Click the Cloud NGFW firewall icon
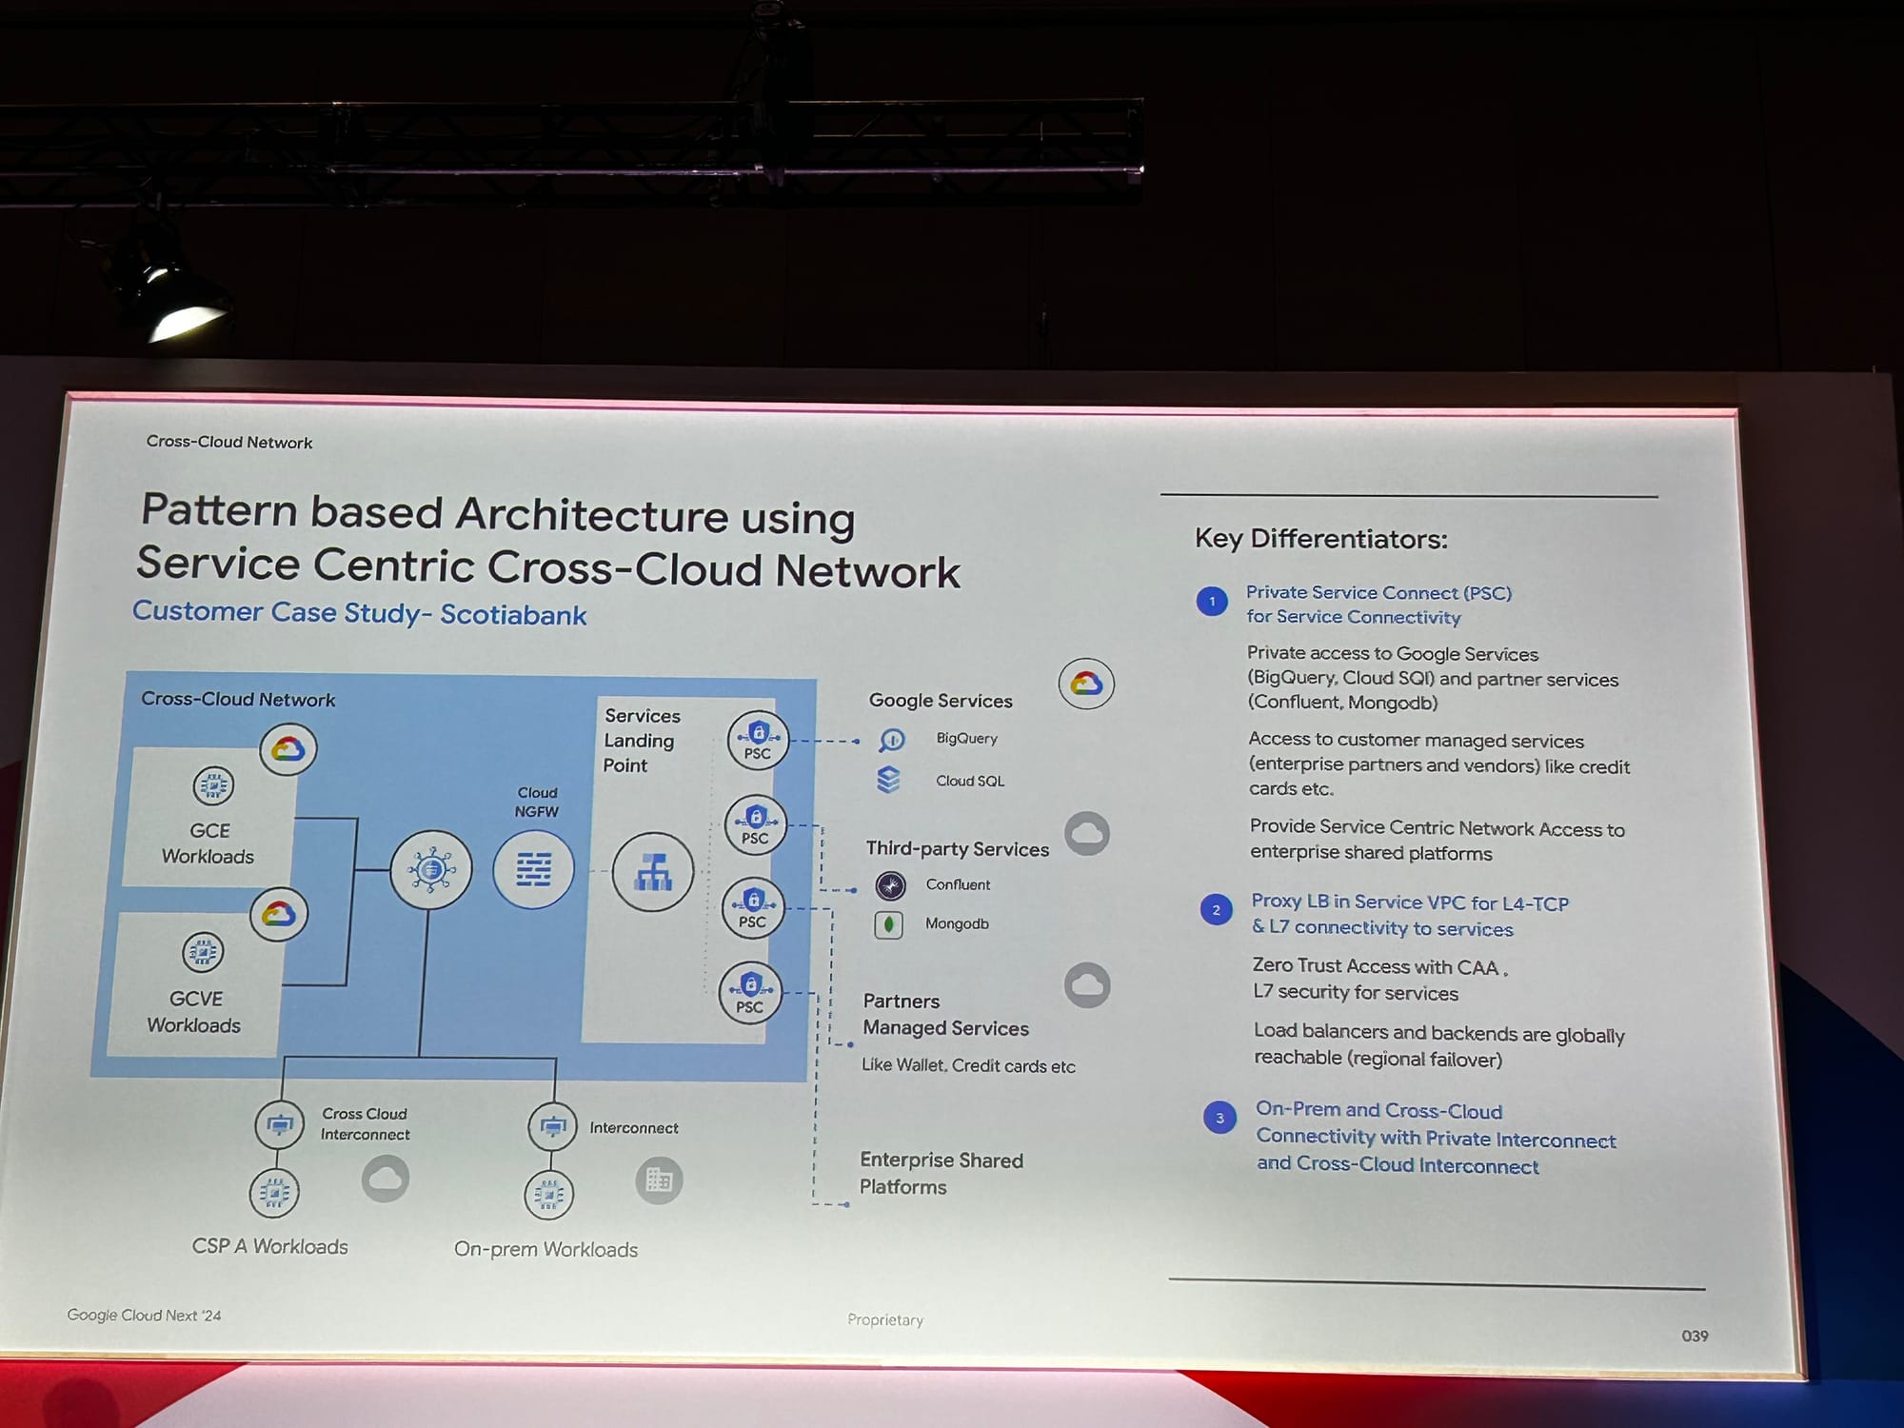 point(533,868)
